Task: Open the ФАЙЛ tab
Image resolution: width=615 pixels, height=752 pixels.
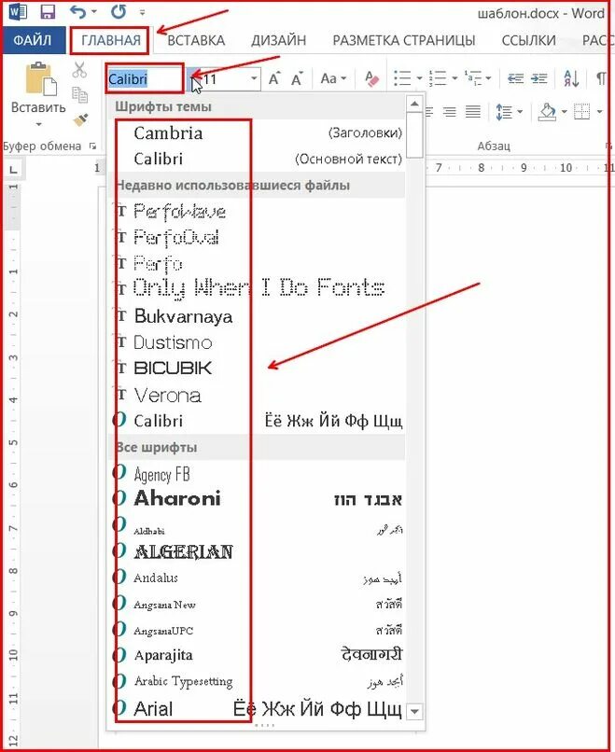Action: [33, 40]
